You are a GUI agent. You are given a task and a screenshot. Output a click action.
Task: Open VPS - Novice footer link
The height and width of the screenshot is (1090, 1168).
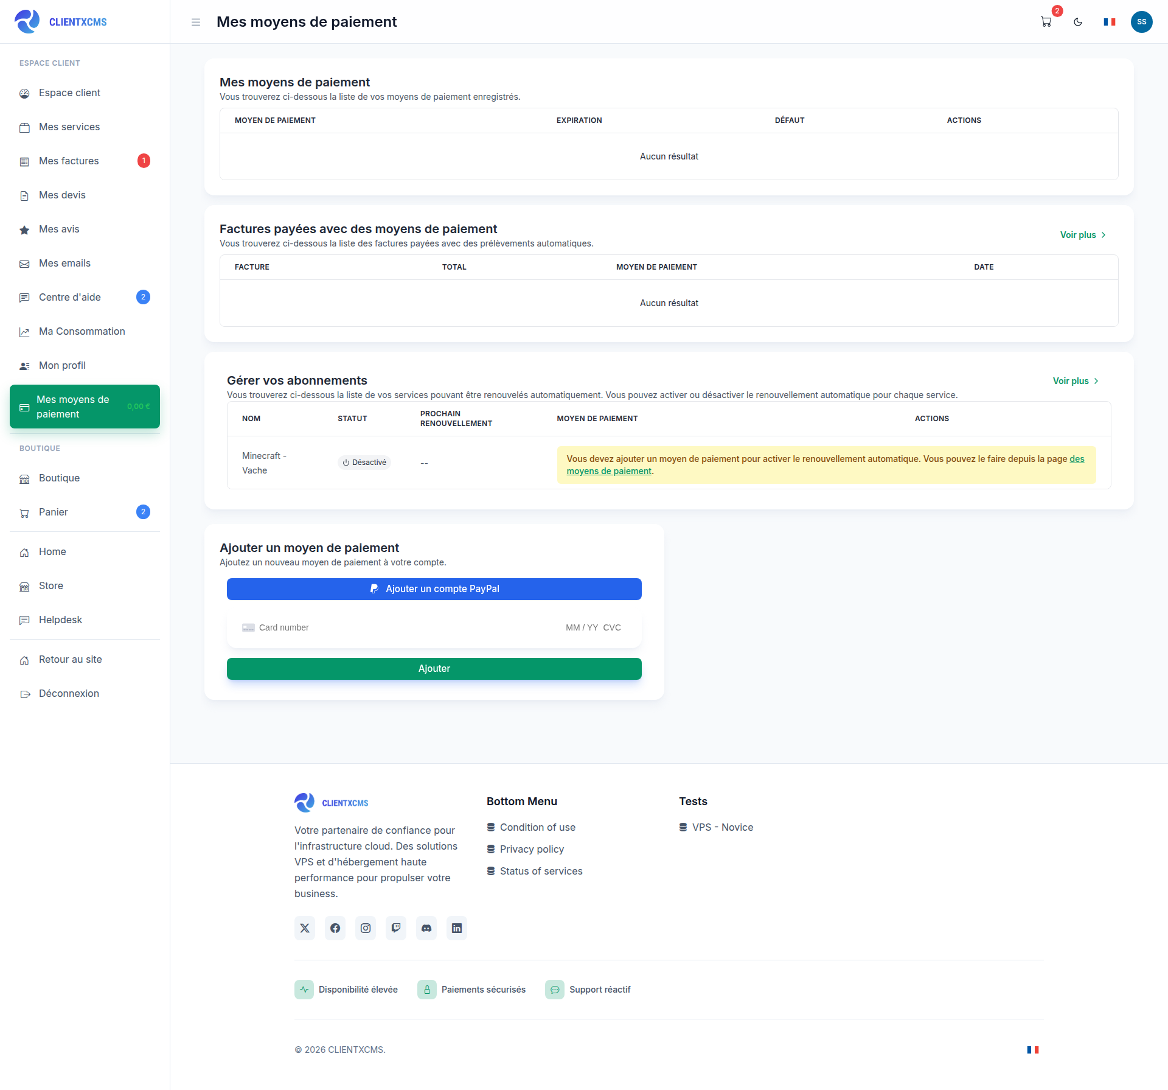click(716, 827)
